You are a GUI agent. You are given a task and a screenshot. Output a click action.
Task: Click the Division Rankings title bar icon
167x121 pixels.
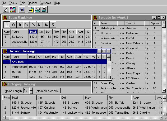[5, 51]
